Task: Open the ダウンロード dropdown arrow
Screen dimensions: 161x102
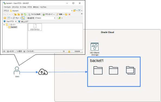Action: coord(54,14)
